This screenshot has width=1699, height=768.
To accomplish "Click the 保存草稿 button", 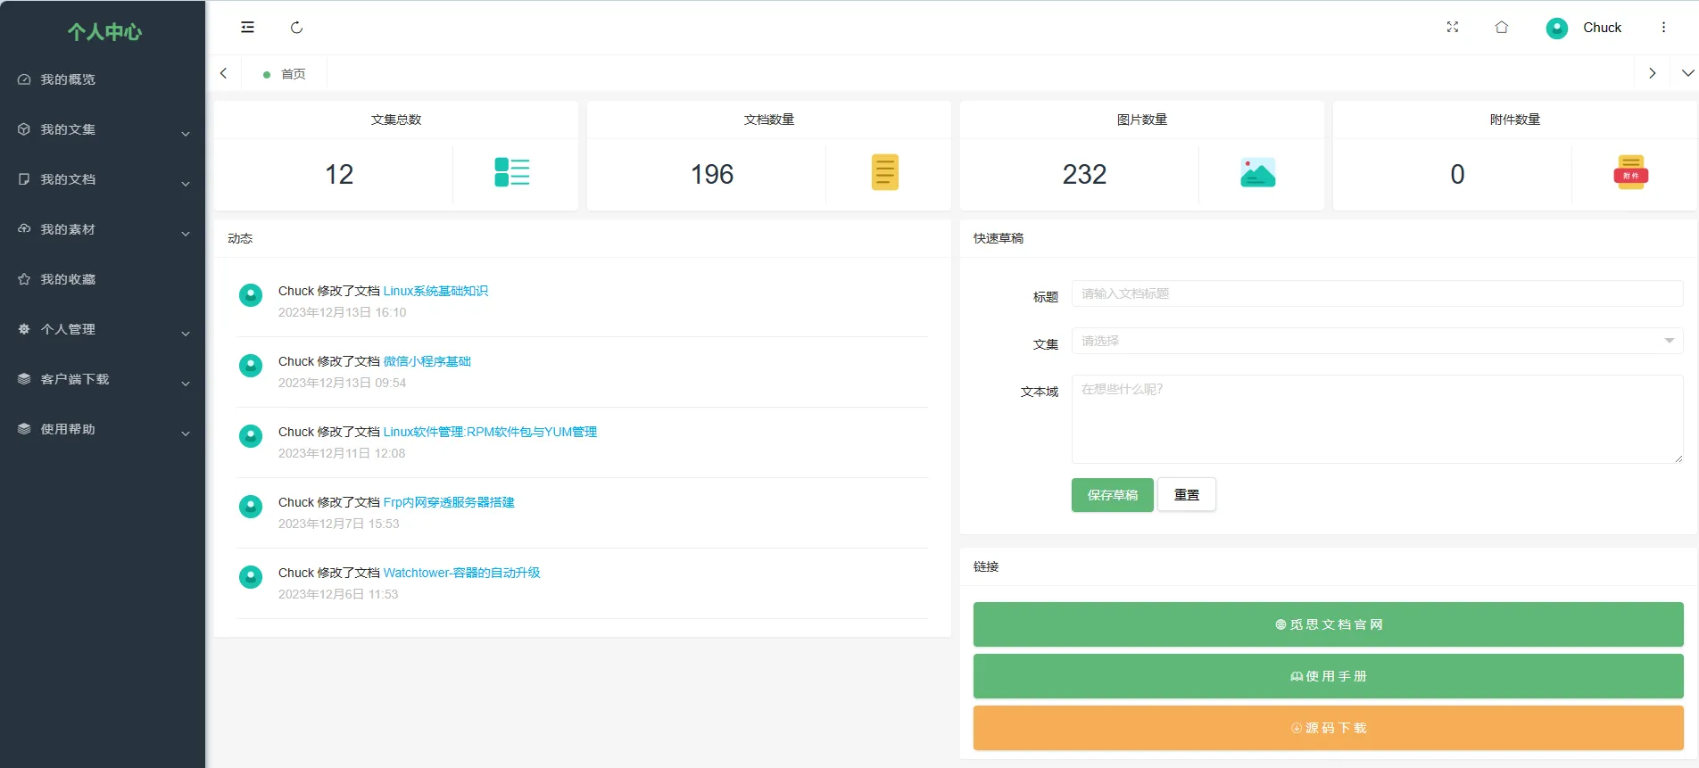I will coord(1112,495).
